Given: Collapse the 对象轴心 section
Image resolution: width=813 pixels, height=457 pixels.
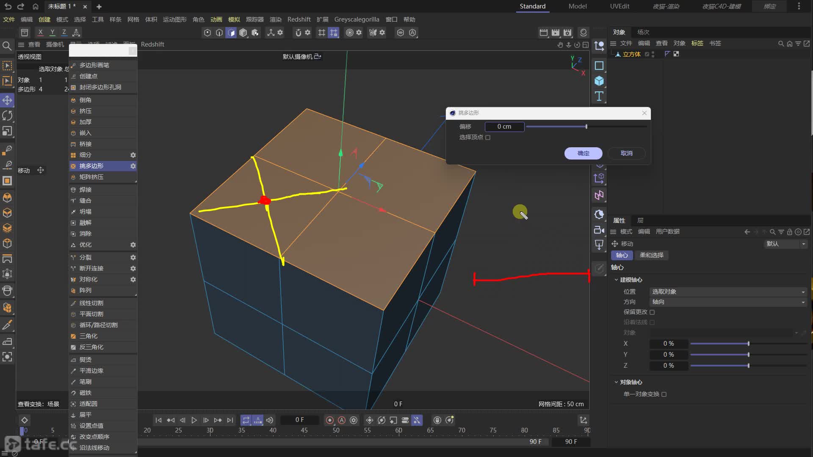Looking at the screenshot, I should click(616, 383).
